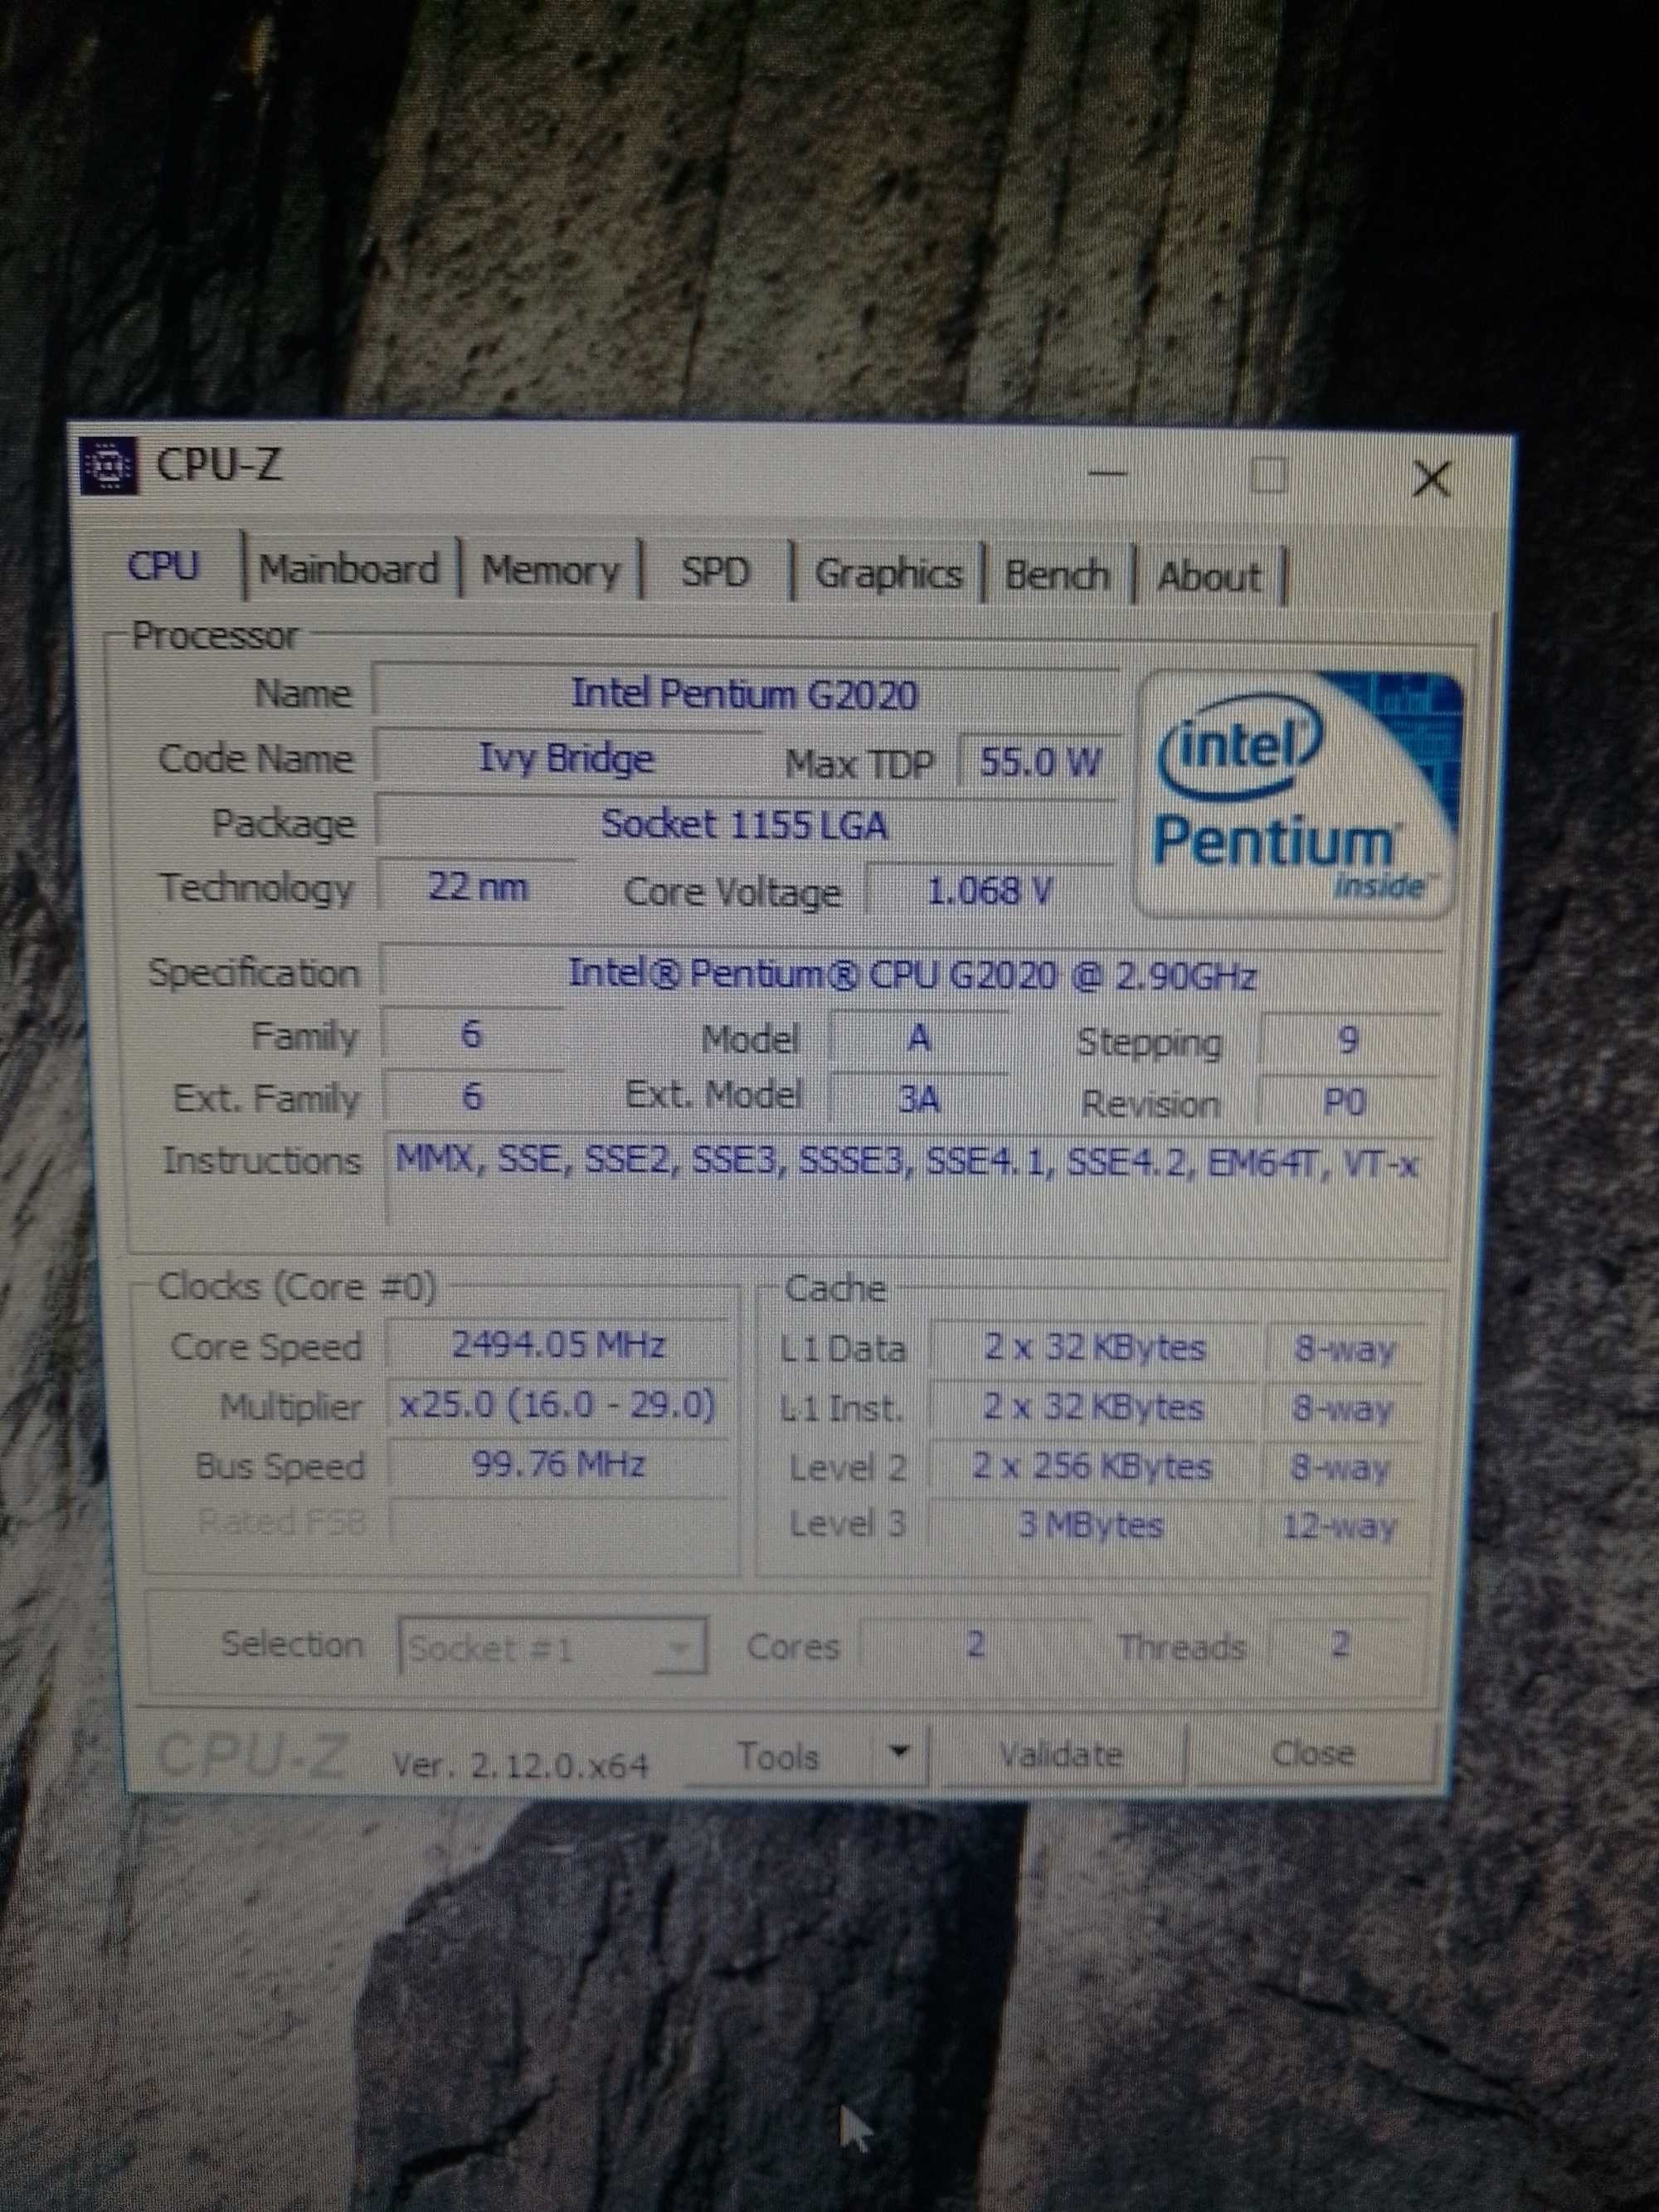This screenshot has width=1659, height=2212.
Task: Click the Bus Speed value 99.76 MHz
Action: [558, 1465]
